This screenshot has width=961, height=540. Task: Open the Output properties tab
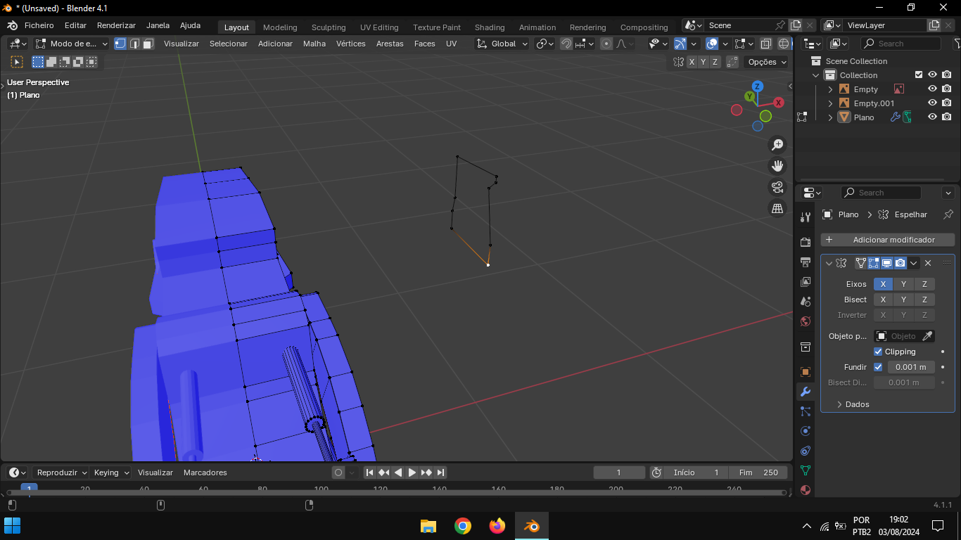(x=806, y=262)
